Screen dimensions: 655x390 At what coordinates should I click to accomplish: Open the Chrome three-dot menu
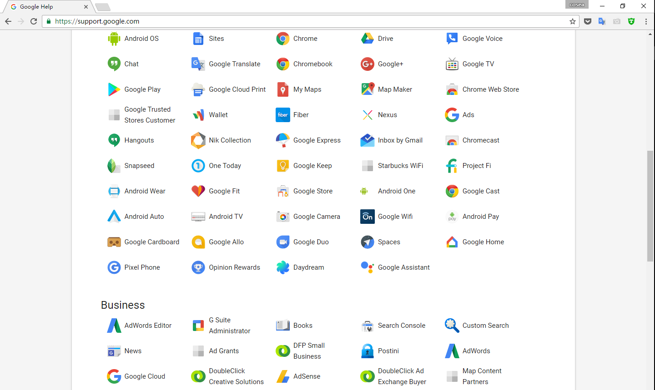[x=646, y=21]
